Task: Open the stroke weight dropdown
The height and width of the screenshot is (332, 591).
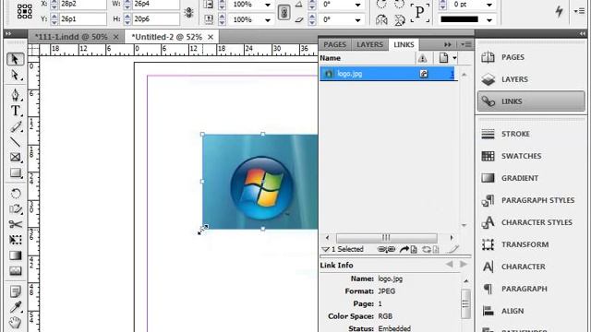Action: tap(489, 5)
